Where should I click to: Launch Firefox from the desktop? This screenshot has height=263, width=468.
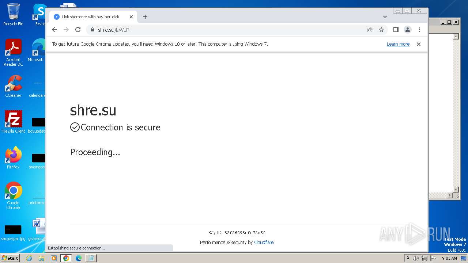pyautogui.click(x=13, y=158)
